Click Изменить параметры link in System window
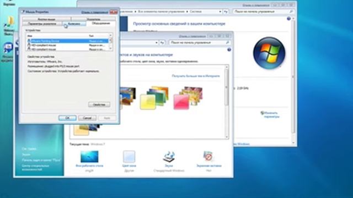The height and width of the screenshot is (198, 353). 271,115
